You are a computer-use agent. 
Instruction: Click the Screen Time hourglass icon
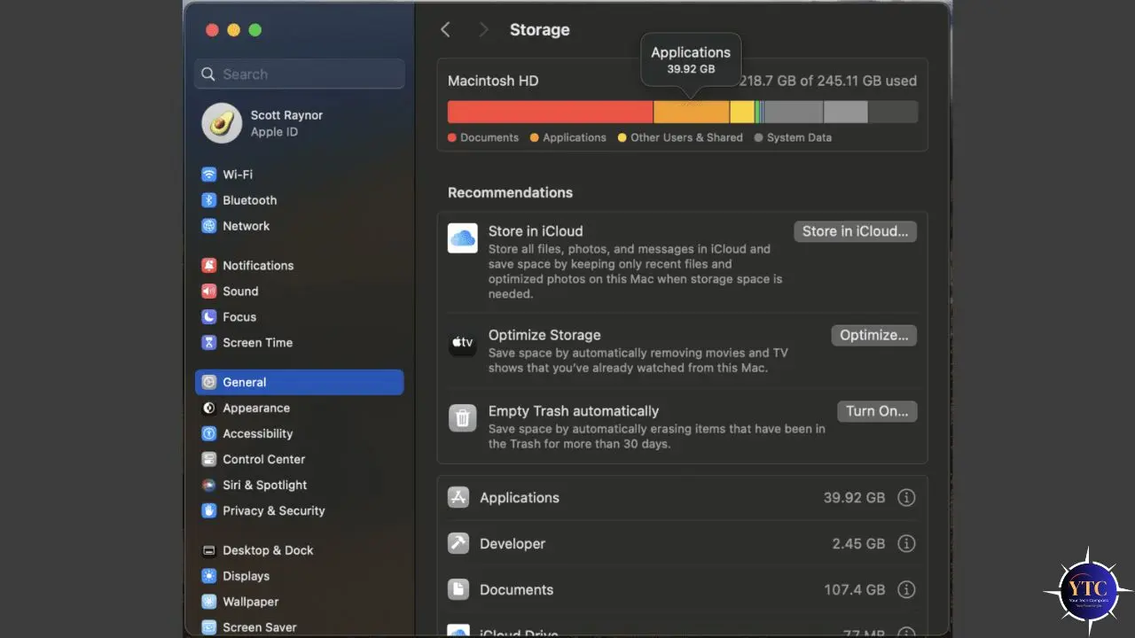coord(208,342)
